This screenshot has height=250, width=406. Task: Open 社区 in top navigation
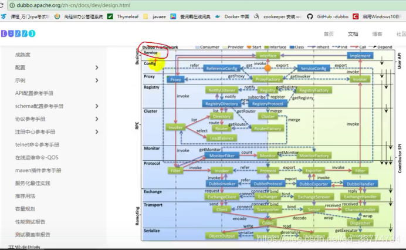pos(401,34)
